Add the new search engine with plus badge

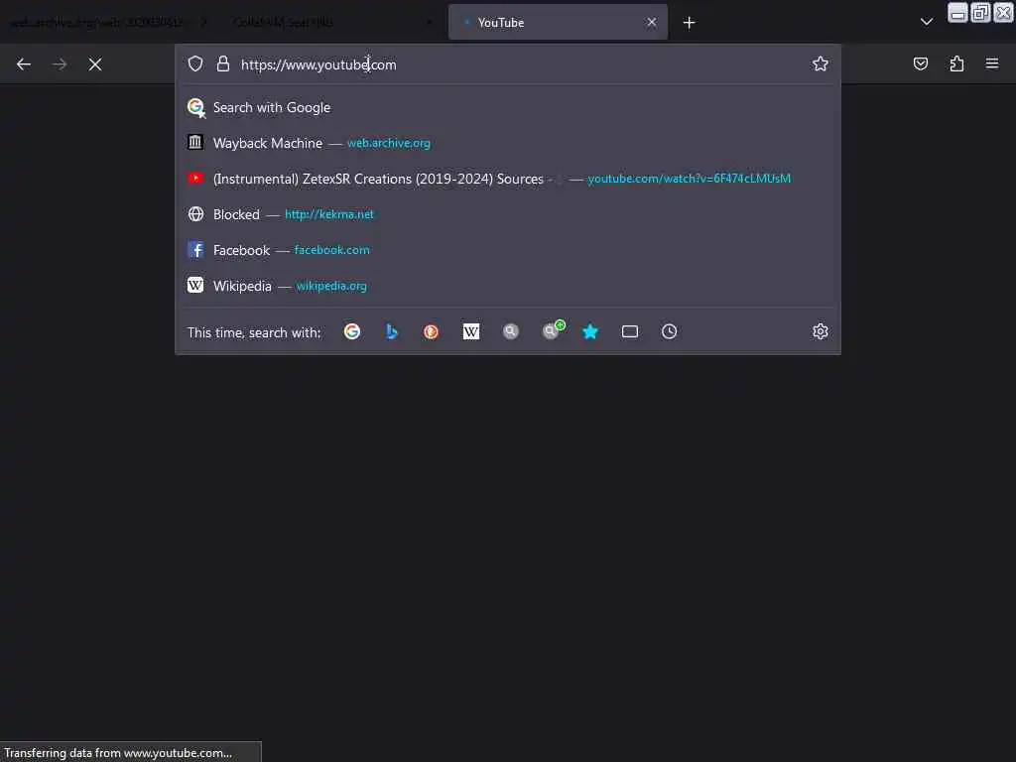pyautogui.click(x=552, y=330)
